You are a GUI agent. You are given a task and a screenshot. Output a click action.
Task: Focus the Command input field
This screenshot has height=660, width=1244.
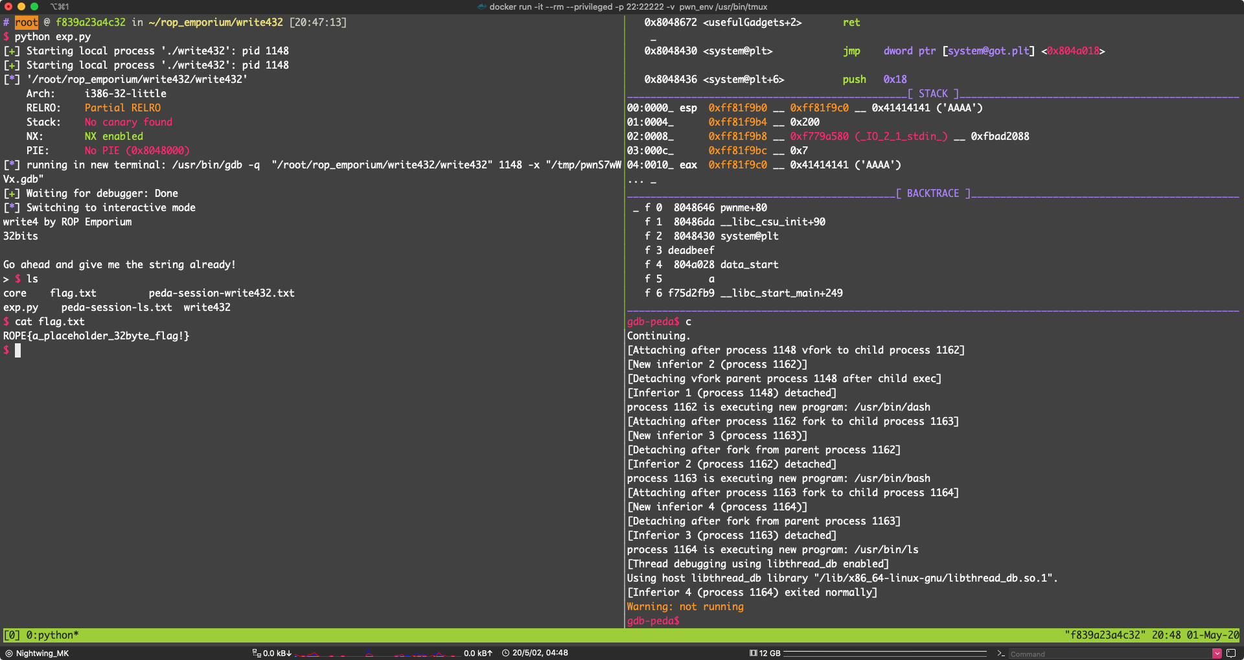click(x=1110, y=654)
